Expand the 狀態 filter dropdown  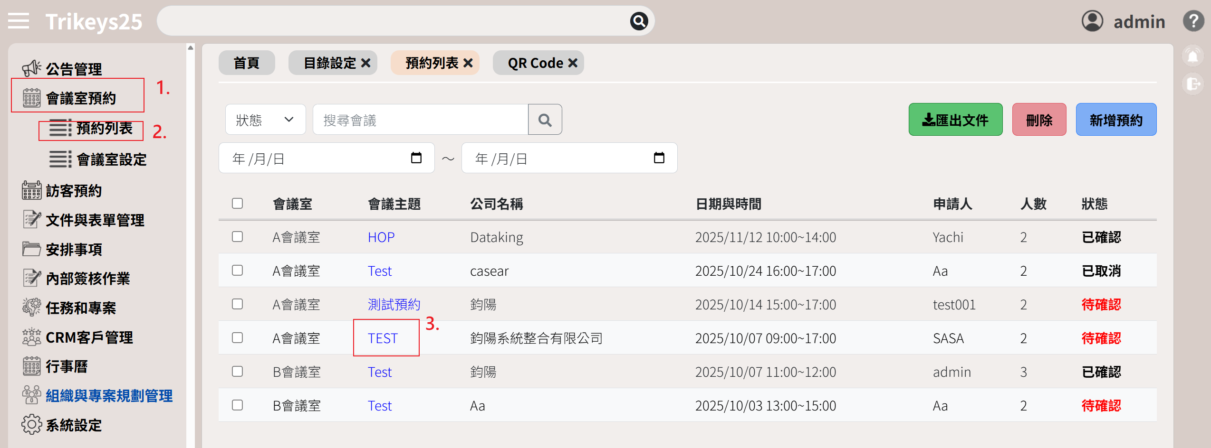point(265,120)
